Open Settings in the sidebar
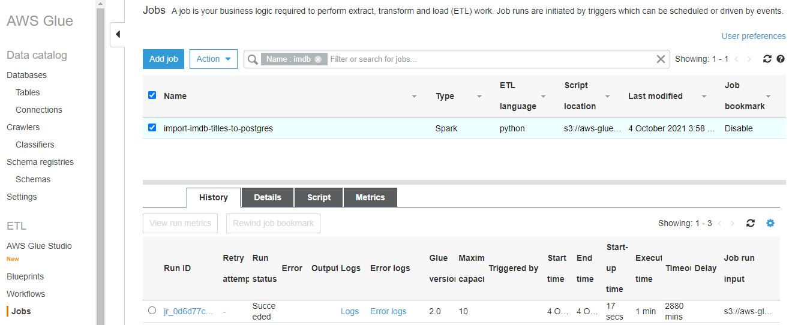This screenshot has height=325, width=792. tap(22, 197)
